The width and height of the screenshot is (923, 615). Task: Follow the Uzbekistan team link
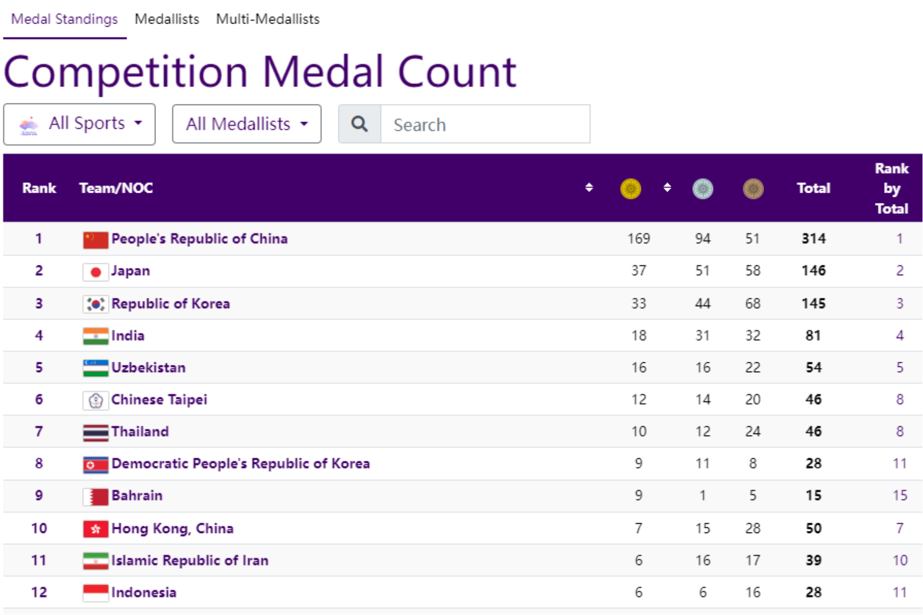(x=148, y=367)
